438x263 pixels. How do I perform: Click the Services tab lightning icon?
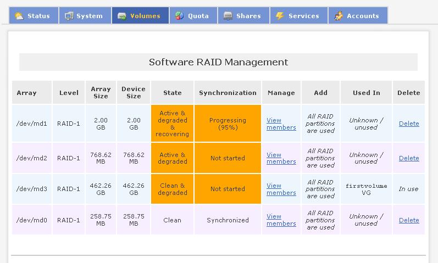280,16
